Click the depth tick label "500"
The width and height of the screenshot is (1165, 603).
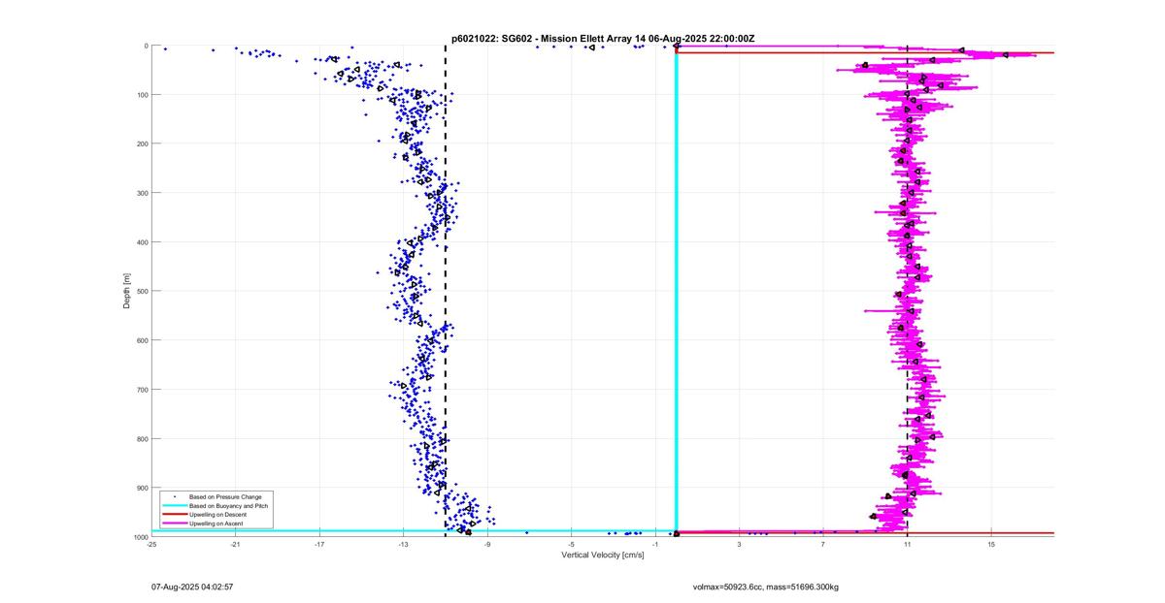coord(142,291)
